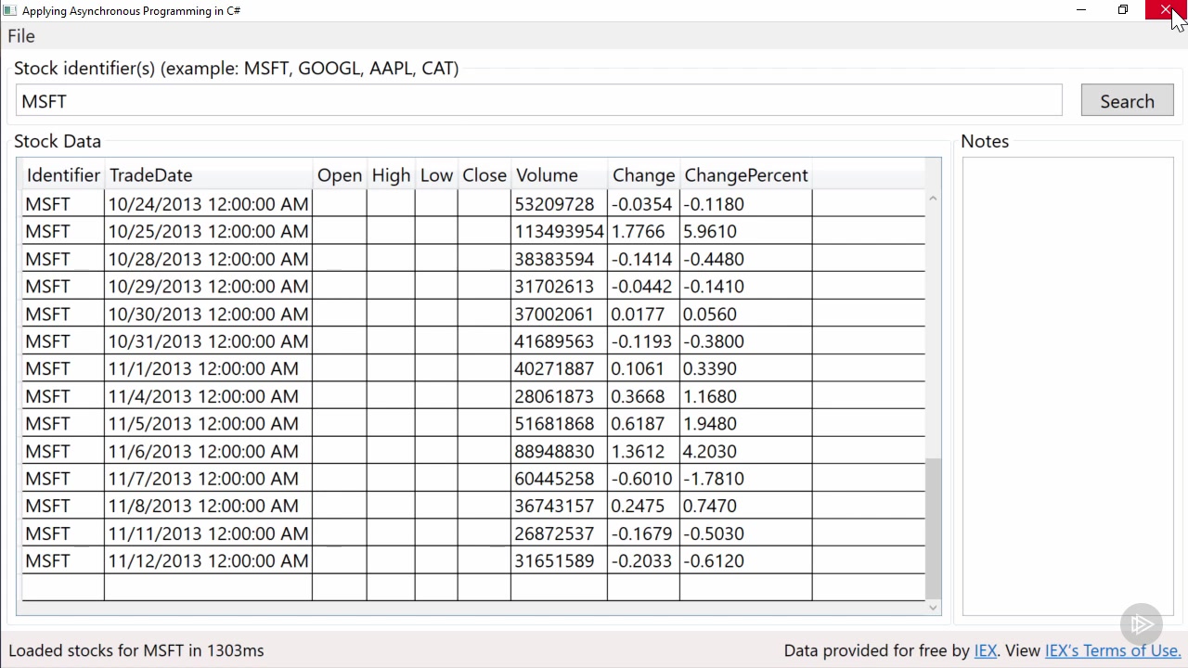Click the Change column header
Image resolution: width=1188 pixels, height=668 pixels.
point(643,175)
